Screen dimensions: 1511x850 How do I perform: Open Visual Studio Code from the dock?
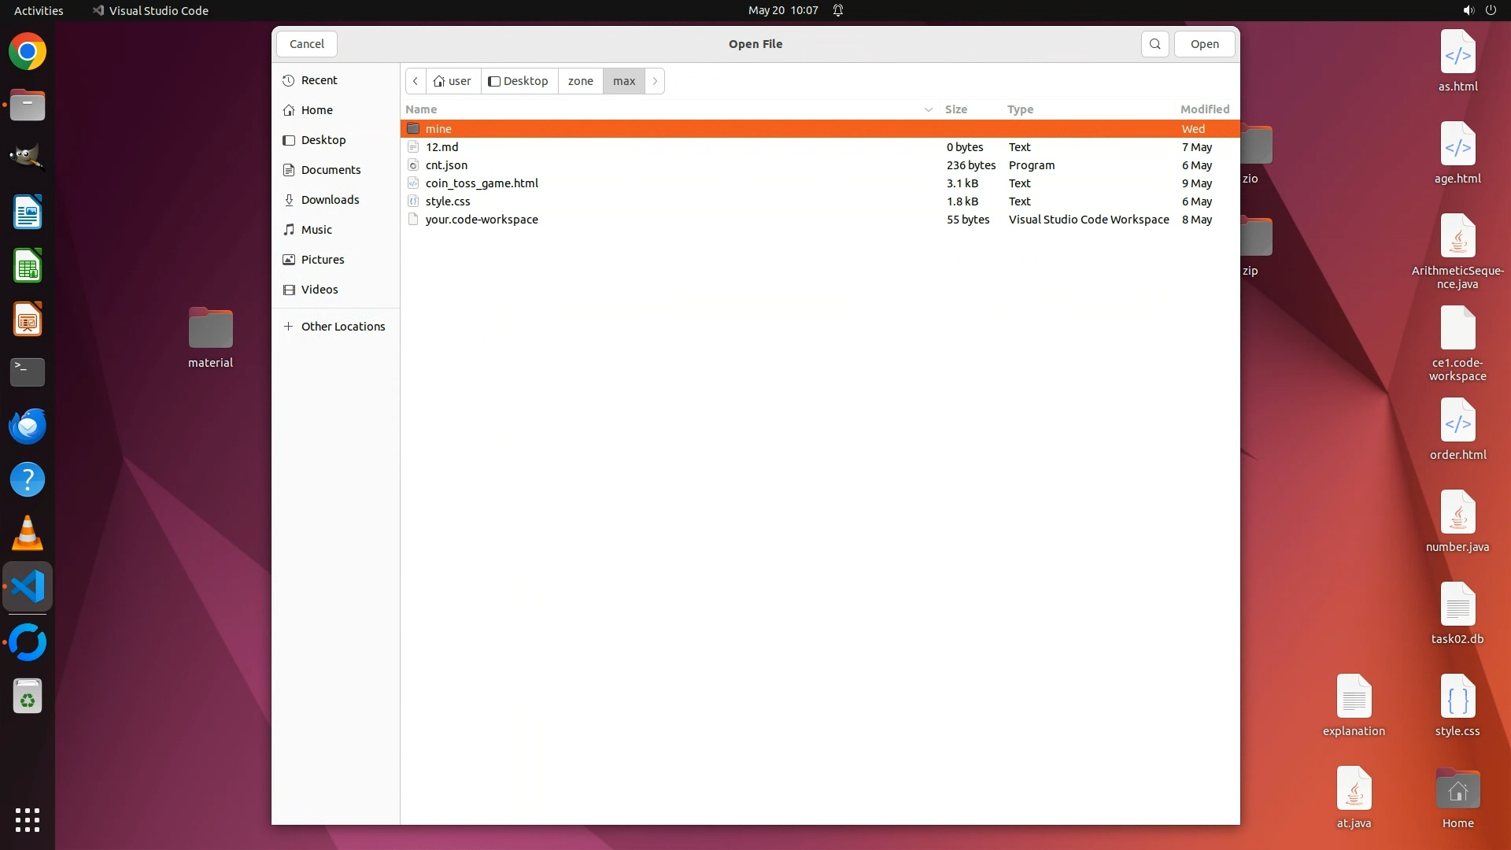pos(28,587)
